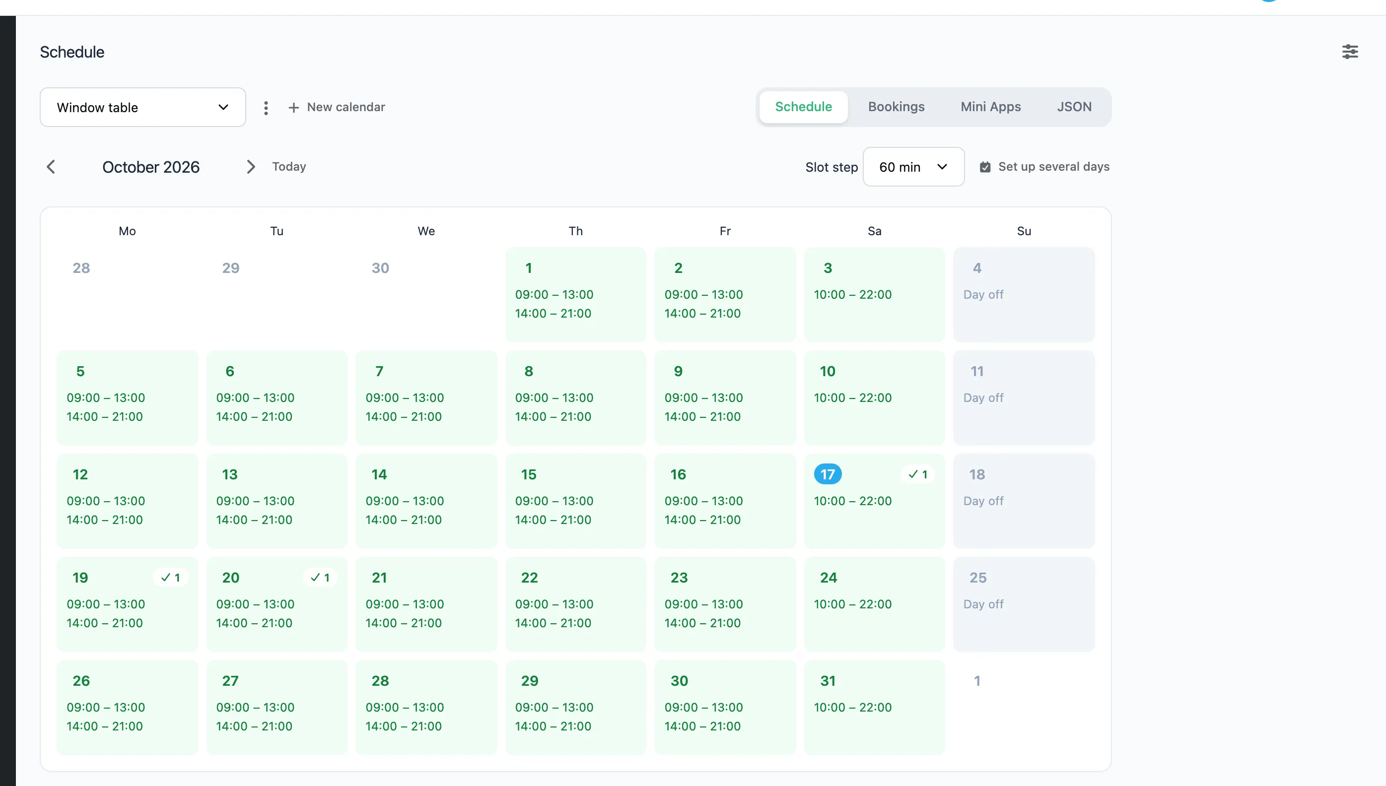The image size is (1386, 786).
Task: Click the plus icon for New calendar
Action: pyautogui.click(x=294, y=108)
